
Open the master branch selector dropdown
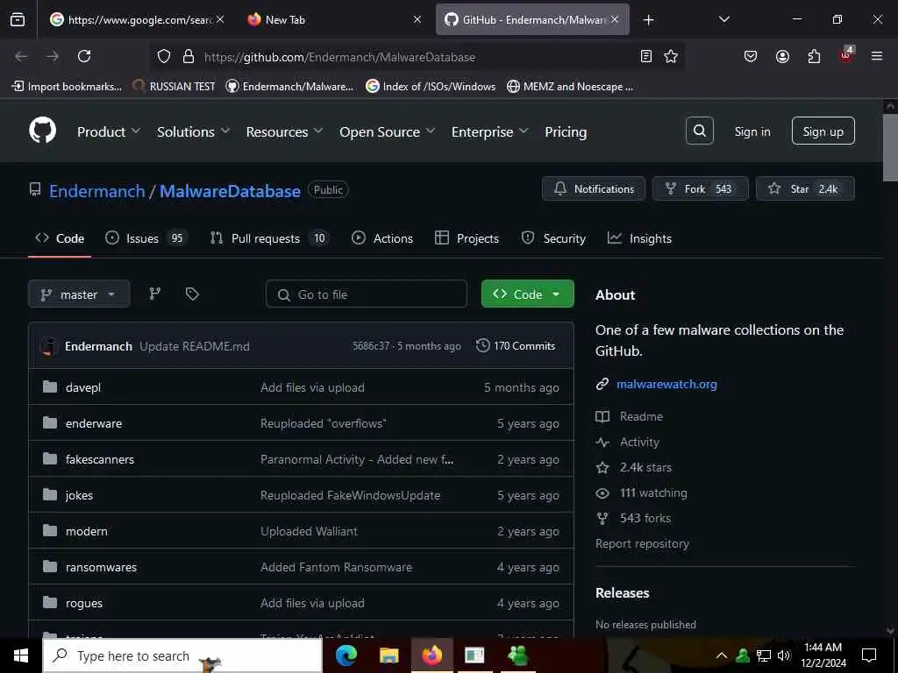(x=79, y=294)
